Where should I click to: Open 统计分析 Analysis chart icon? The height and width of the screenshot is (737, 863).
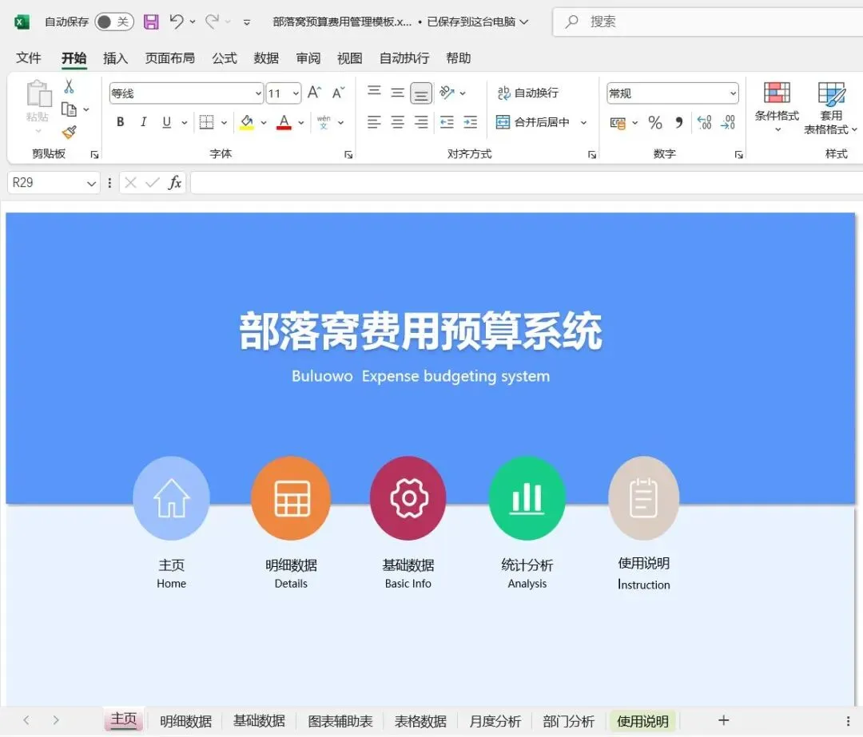pos(527,497)
